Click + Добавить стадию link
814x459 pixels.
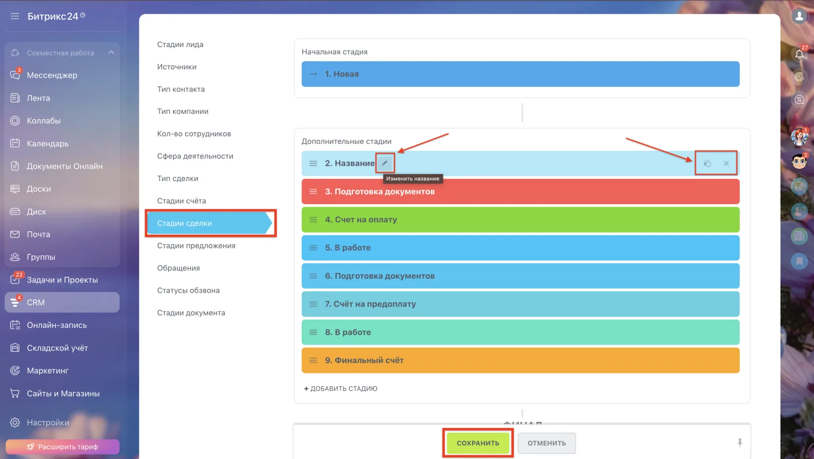341,388
